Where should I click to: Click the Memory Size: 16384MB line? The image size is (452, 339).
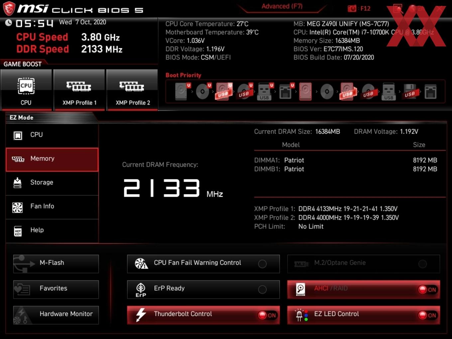[327, 41]
